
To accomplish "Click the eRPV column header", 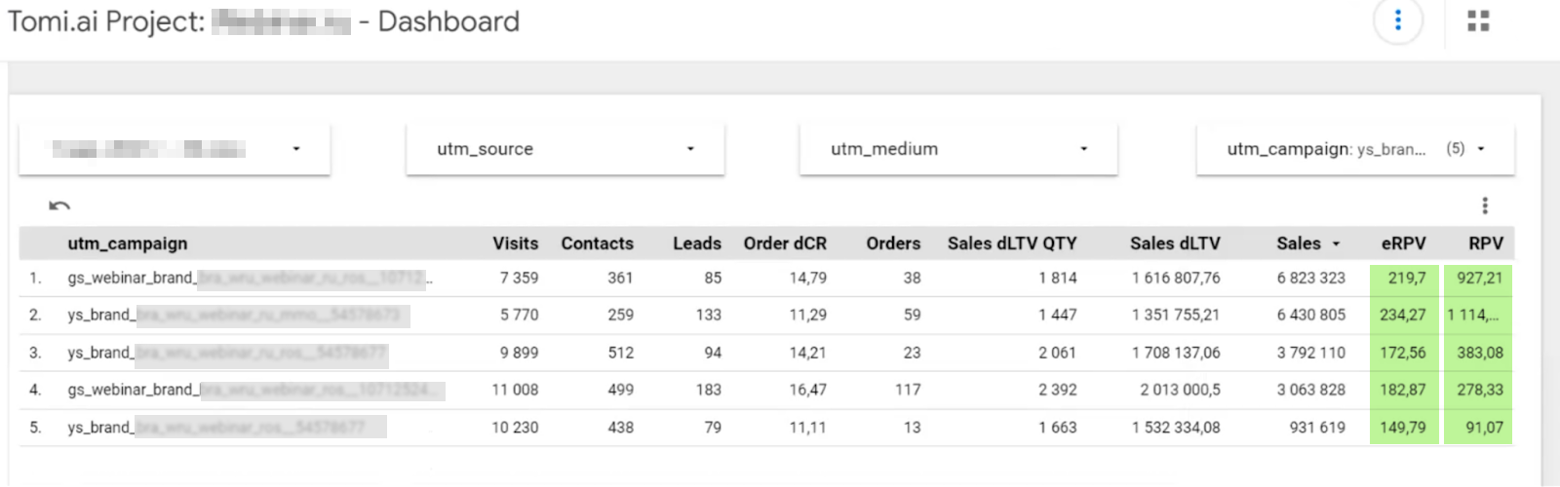I will click(x=1403, y=243).
